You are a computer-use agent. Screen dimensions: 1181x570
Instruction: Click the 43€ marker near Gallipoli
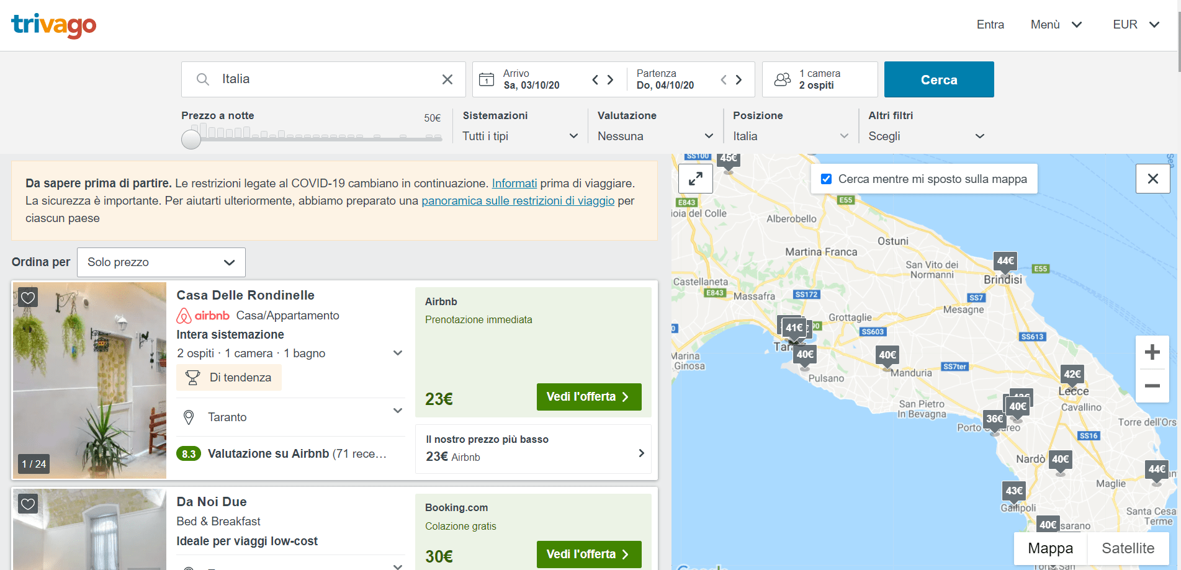1014,491
